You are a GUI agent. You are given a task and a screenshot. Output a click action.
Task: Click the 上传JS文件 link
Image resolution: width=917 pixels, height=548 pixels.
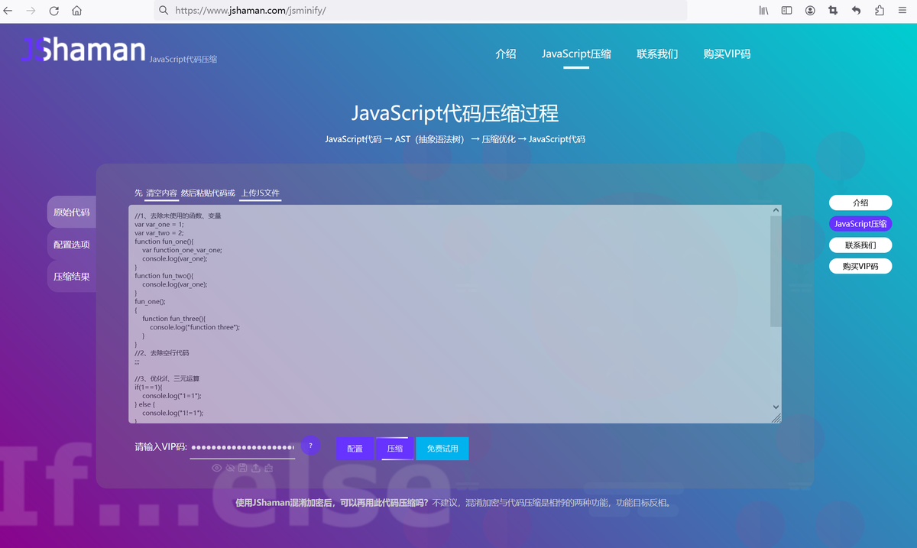tap(260, 193)
